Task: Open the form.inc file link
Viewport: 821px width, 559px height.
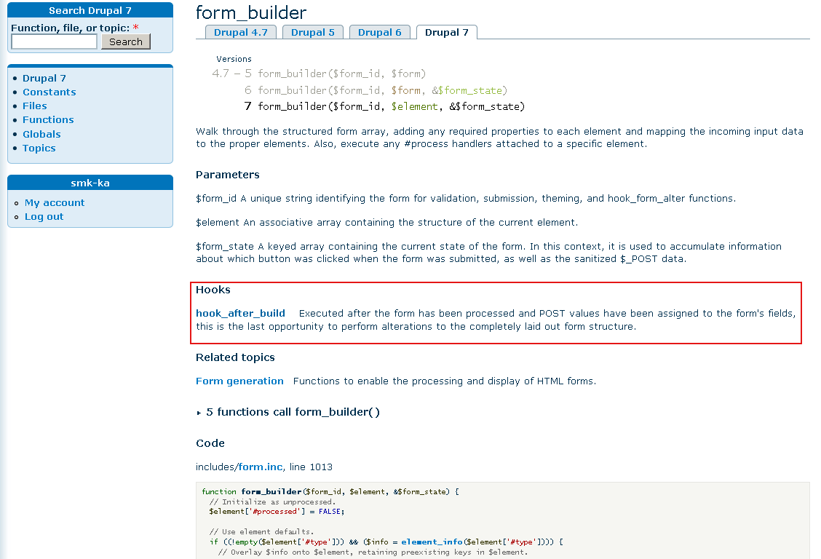Action: tap(261, 467)
